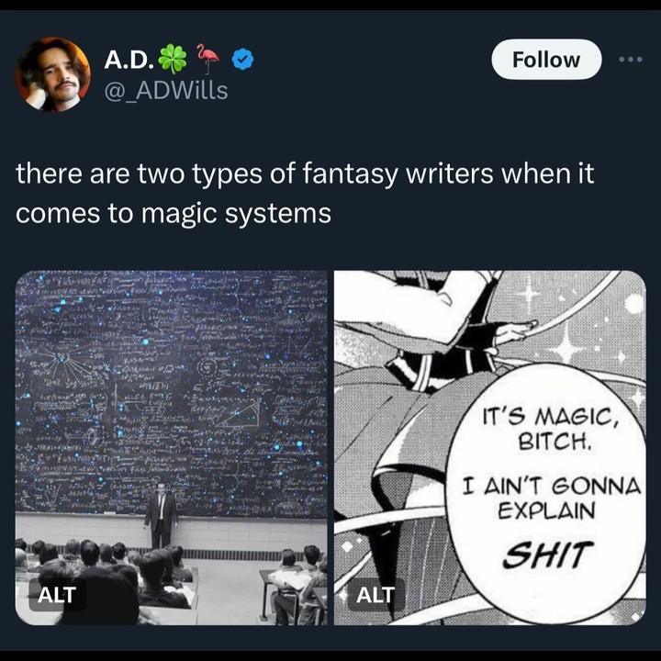The width and height of the screenshot is (661, 661).
Task: Open the blackboard lecture hall image
Action: (171, 448)
